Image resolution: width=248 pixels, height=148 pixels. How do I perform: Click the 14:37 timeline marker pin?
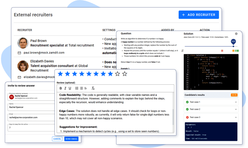coord(234,42)
